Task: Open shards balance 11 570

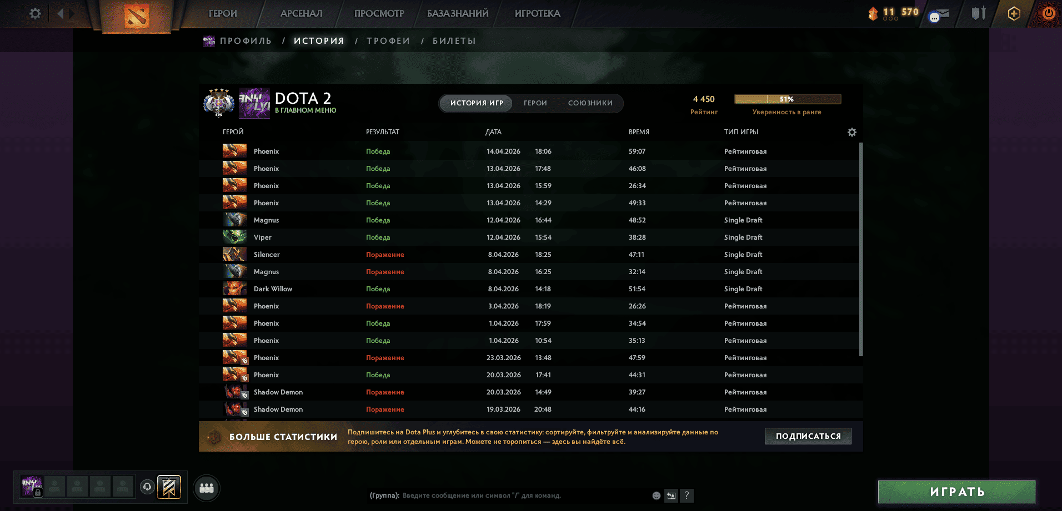Action: pos(894,13)
